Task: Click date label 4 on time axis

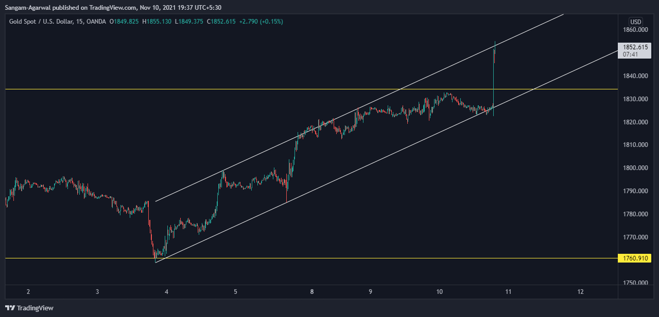Action: 166,292
